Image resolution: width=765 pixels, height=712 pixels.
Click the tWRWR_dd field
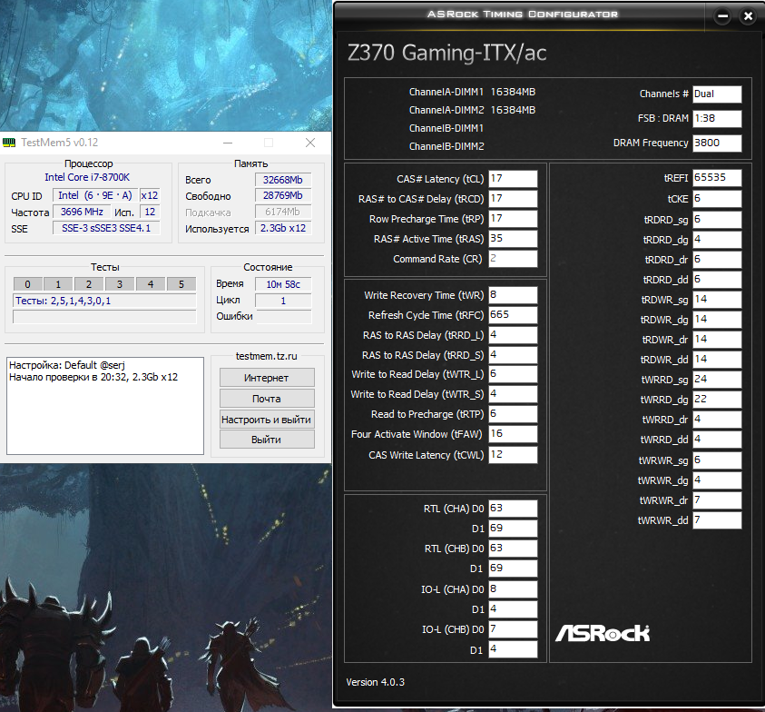[717, 520]
